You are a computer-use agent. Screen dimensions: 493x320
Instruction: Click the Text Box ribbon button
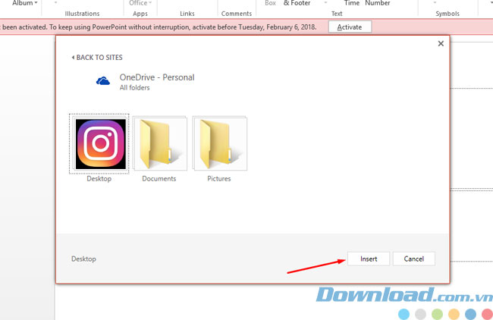coord(270,3)
